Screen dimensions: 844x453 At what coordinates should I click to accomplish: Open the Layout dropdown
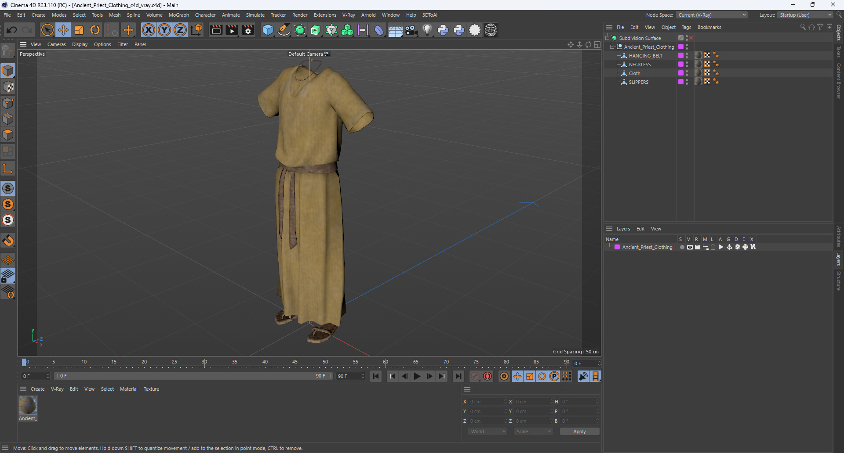coord(805,15)
